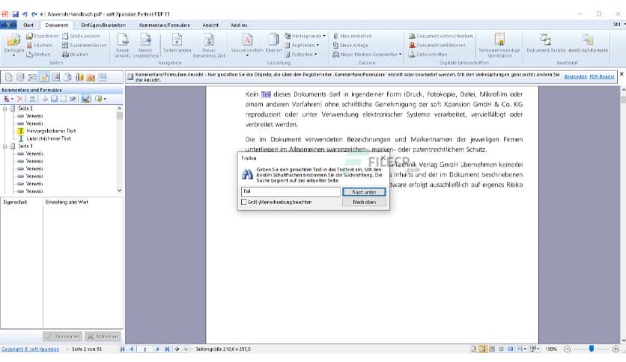Click the Seitennamen icon
The width and height of the screenshot is (626, 362).
[x=177, y=40]
